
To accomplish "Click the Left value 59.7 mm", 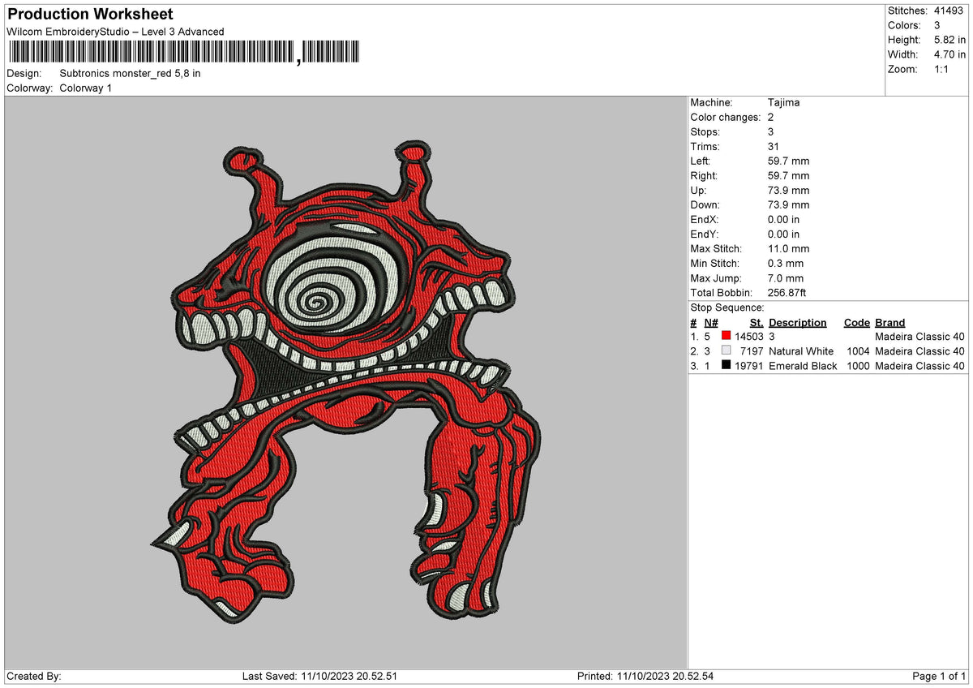I will click(x=788, y=161).
